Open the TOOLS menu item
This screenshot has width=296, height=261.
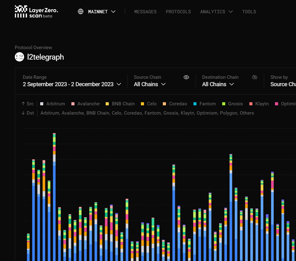click(249, 12)
